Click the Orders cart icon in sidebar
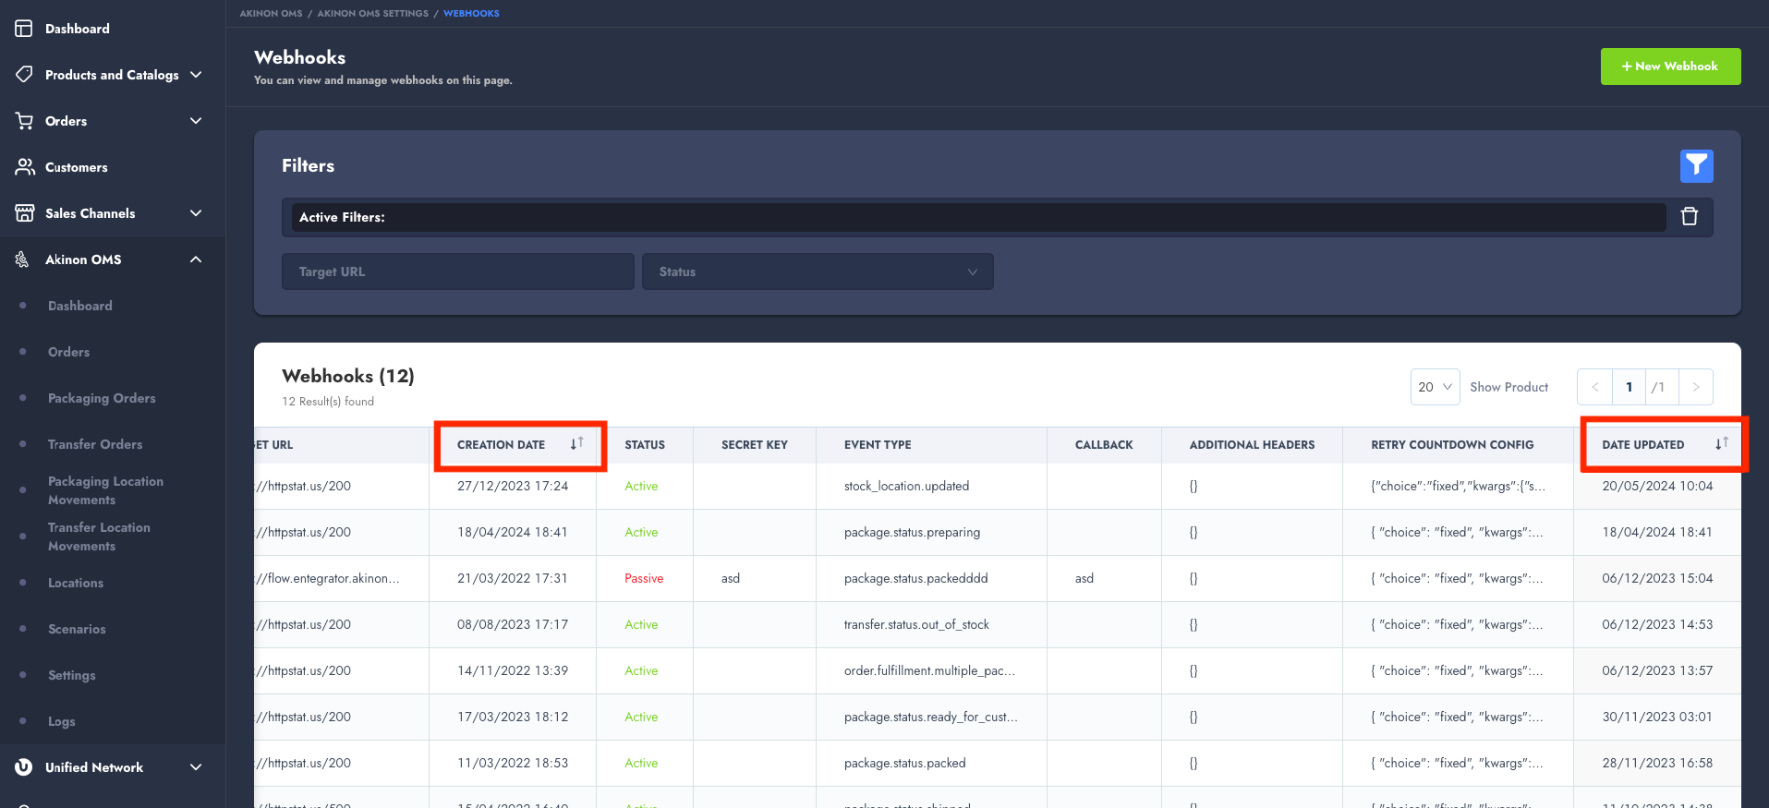 pyautogui.click(x=25, y=121)
